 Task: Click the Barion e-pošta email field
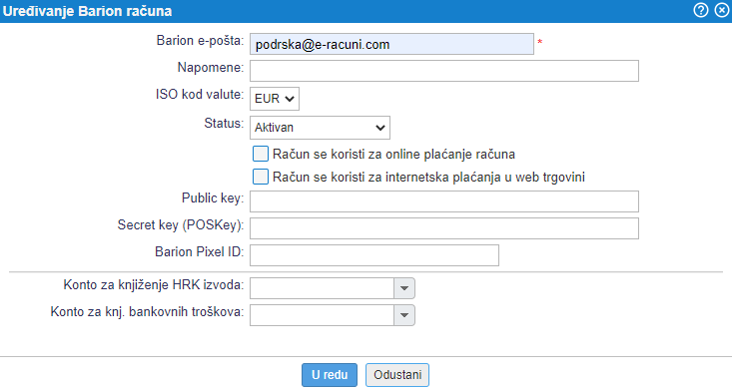tap(391, 44)
